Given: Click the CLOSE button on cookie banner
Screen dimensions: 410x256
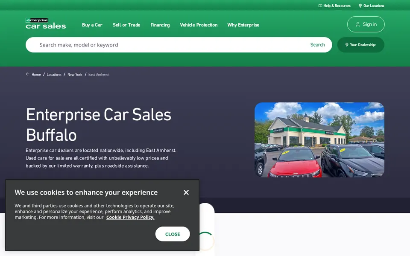Looking at the screenshot, I should (x=173, y=234).
